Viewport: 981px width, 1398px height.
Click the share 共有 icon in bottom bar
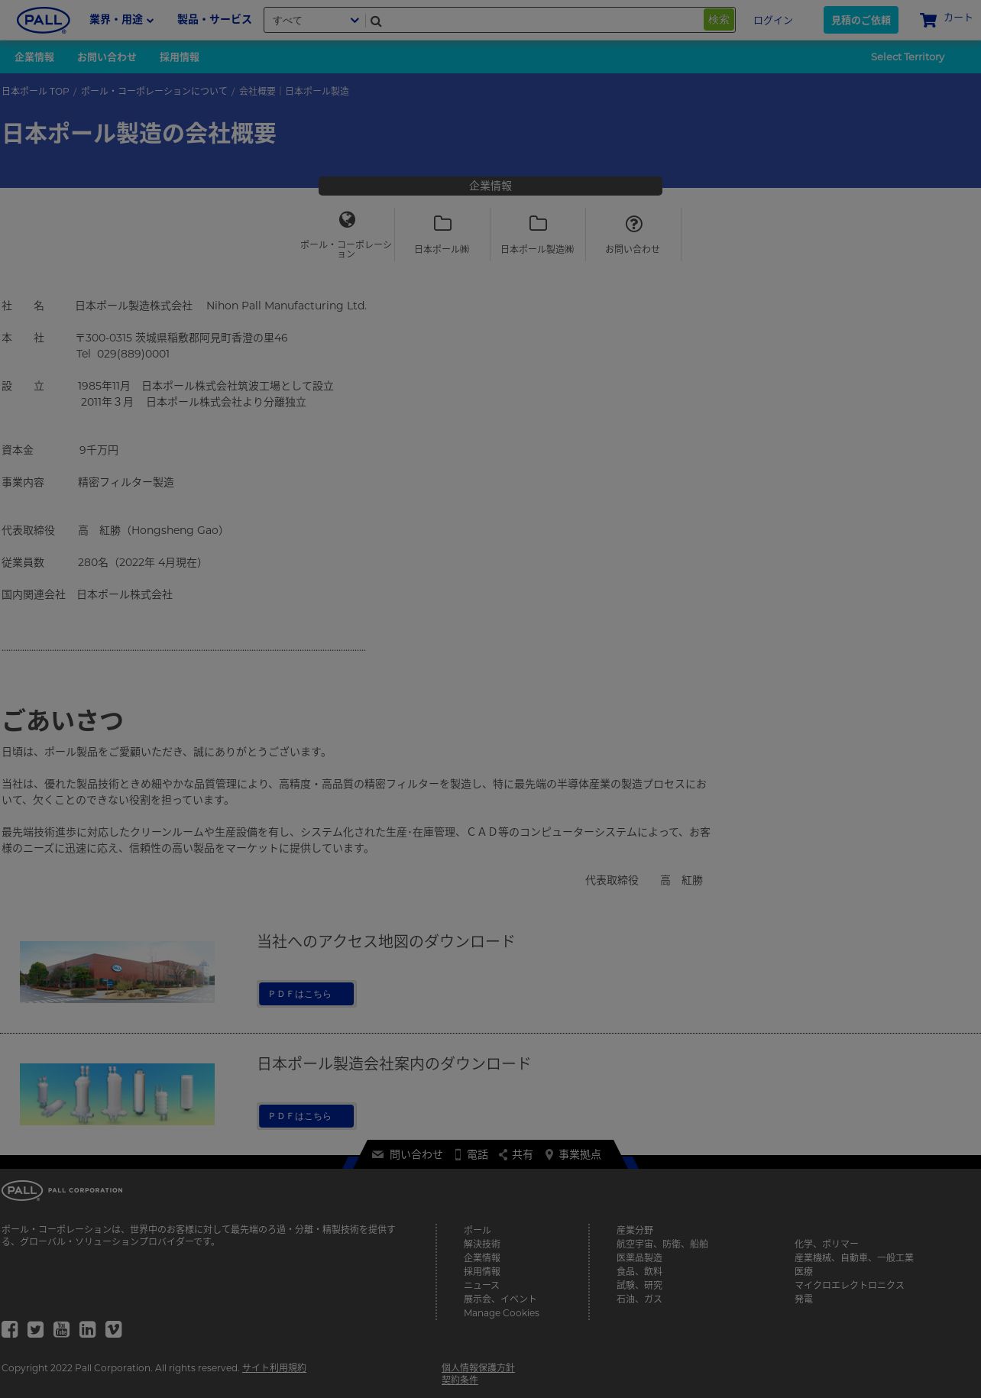coord(503,1154)
